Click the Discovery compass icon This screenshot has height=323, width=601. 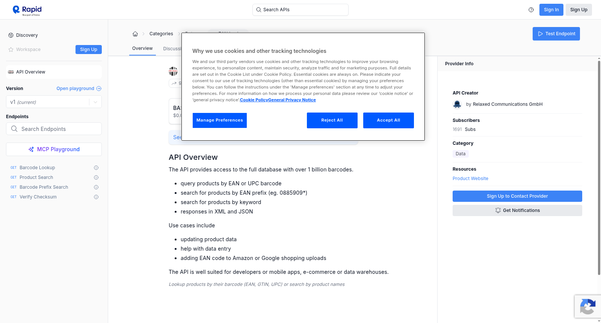(11, 35)
